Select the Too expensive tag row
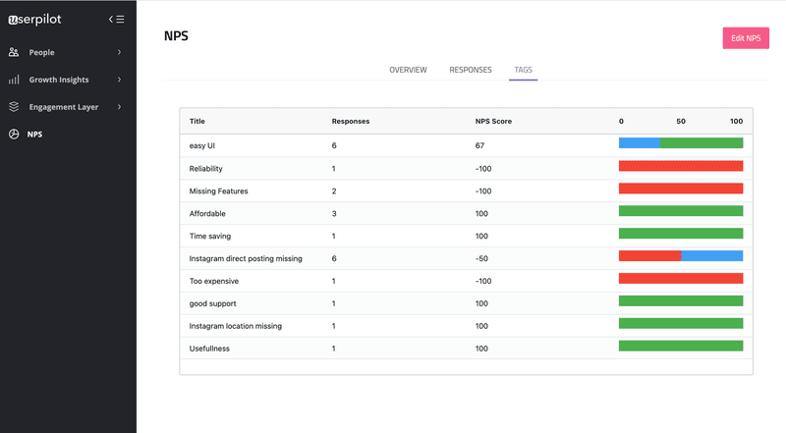 (212, 281)
